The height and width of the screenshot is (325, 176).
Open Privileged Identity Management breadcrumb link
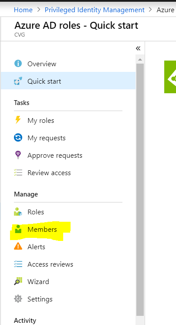pos(95,10)
